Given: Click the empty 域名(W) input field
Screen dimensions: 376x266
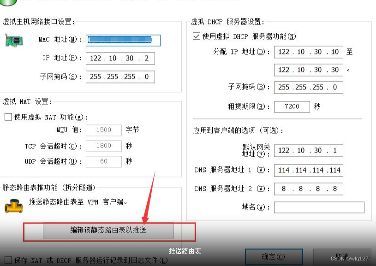Looking at the screenshot, I should pyautogui.click(x=319, y=207).
